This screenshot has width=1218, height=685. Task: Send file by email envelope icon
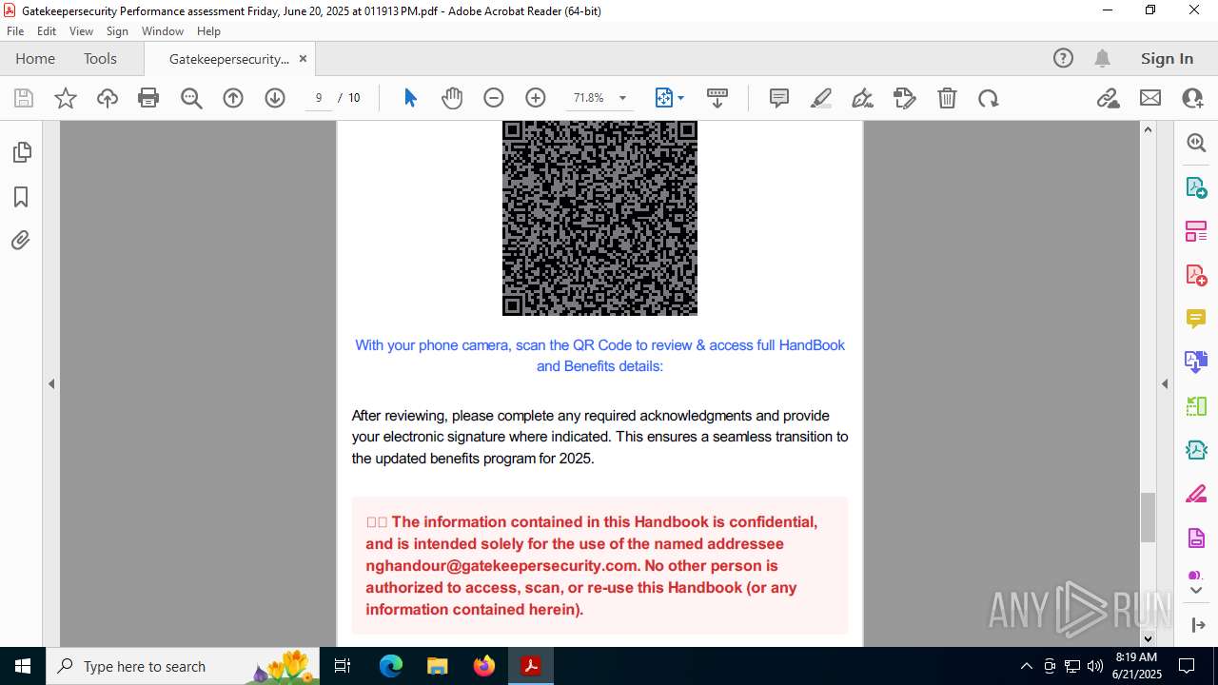pyautogui.click(x=1150, y=98)
